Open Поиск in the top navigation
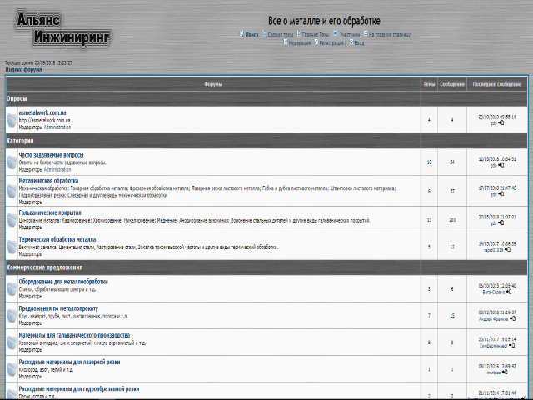Image resolution: width=533 pixels, height=400 pixels. tap(251, 35)
